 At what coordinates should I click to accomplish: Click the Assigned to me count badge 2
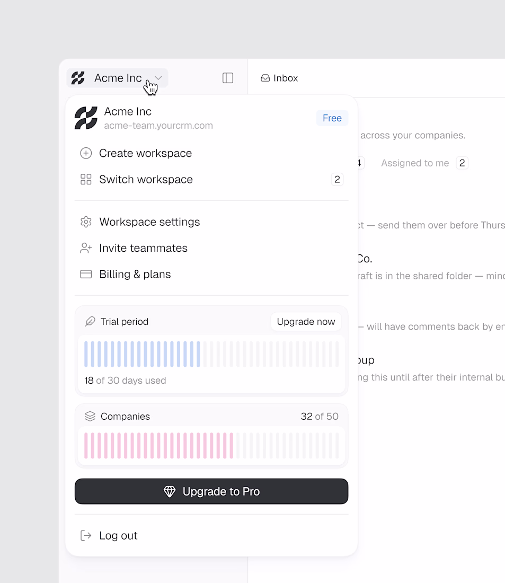point(462,163)
